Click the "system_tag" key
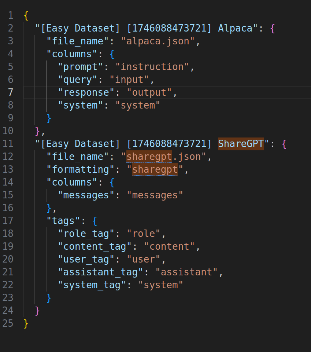The image size is (311, 352). coord(92,285)
